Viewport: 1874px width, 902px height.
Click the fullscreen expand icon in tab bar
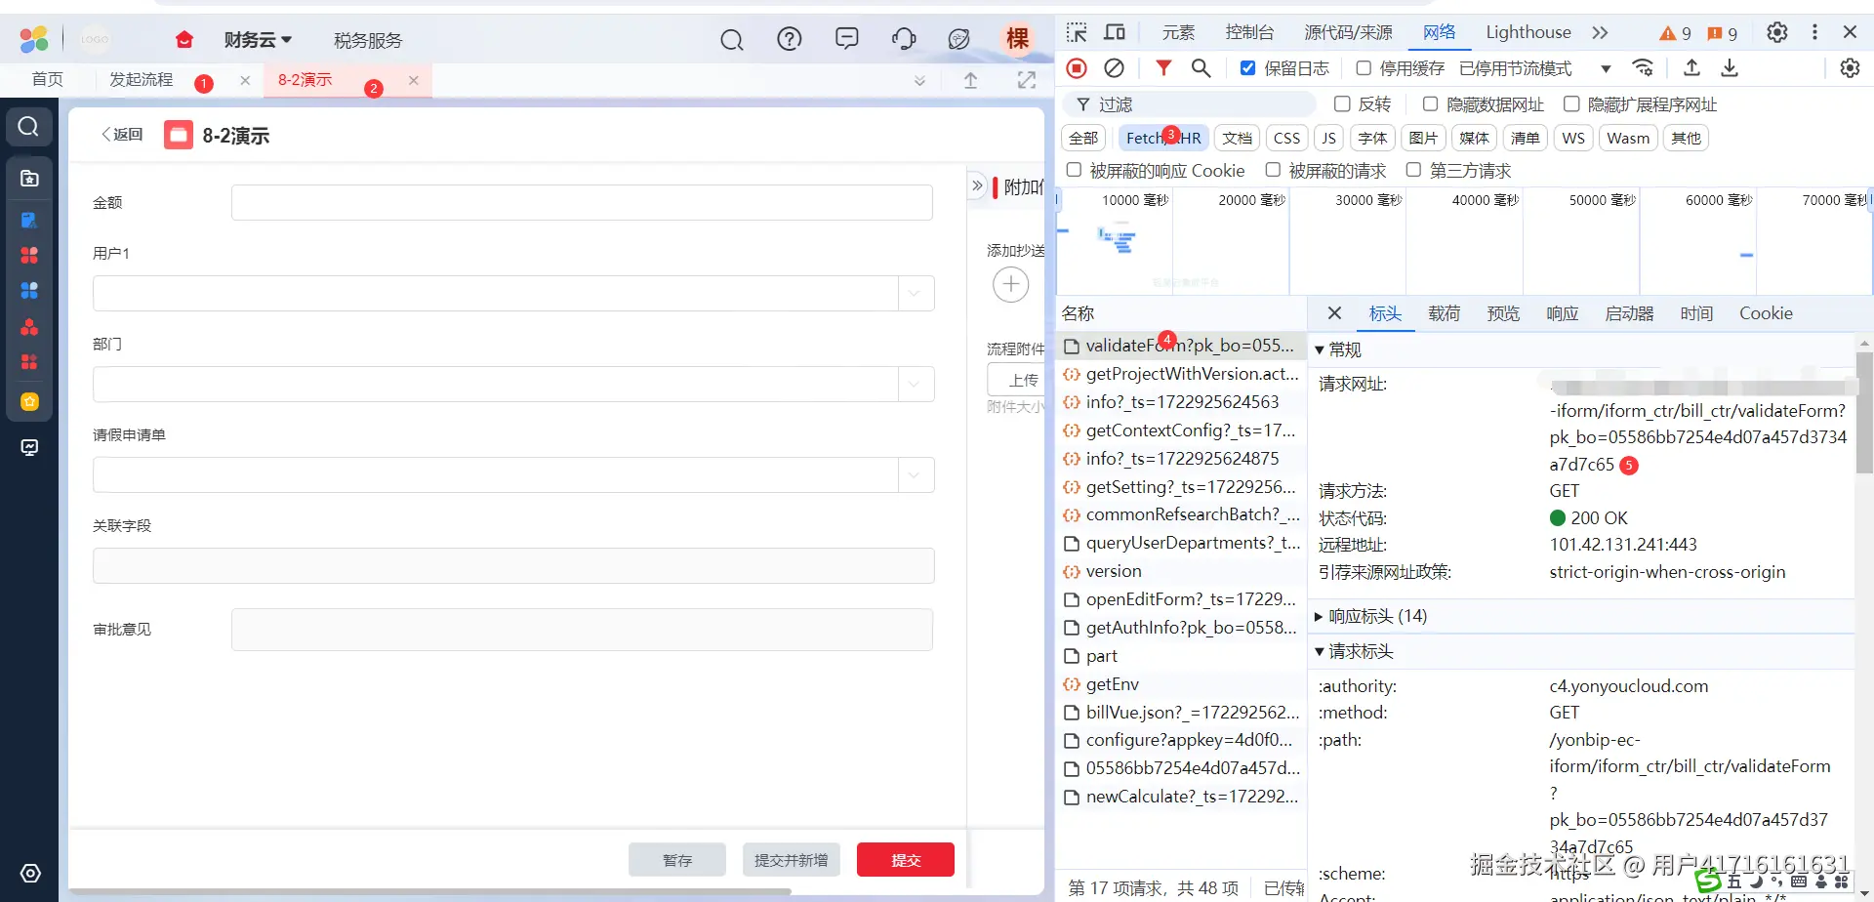pos(1026,80)
